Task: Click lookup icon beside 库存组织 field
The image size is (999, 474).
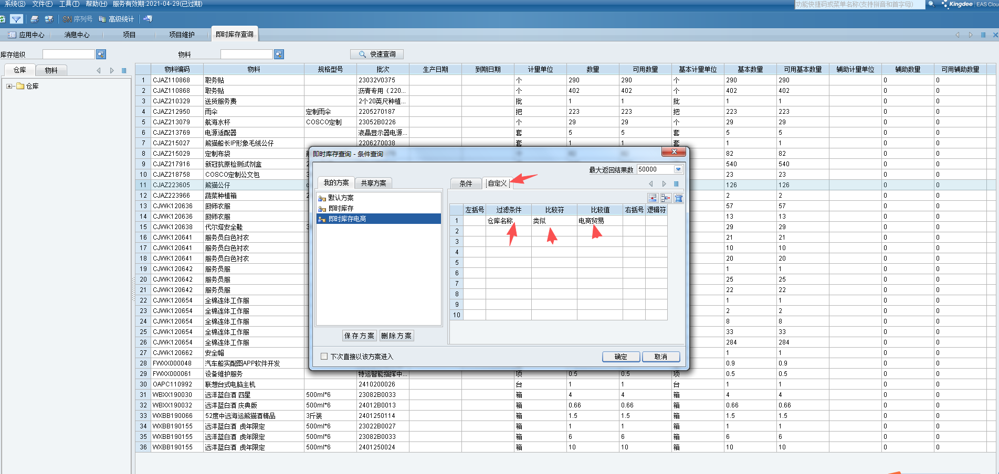Action: [101, 55]
